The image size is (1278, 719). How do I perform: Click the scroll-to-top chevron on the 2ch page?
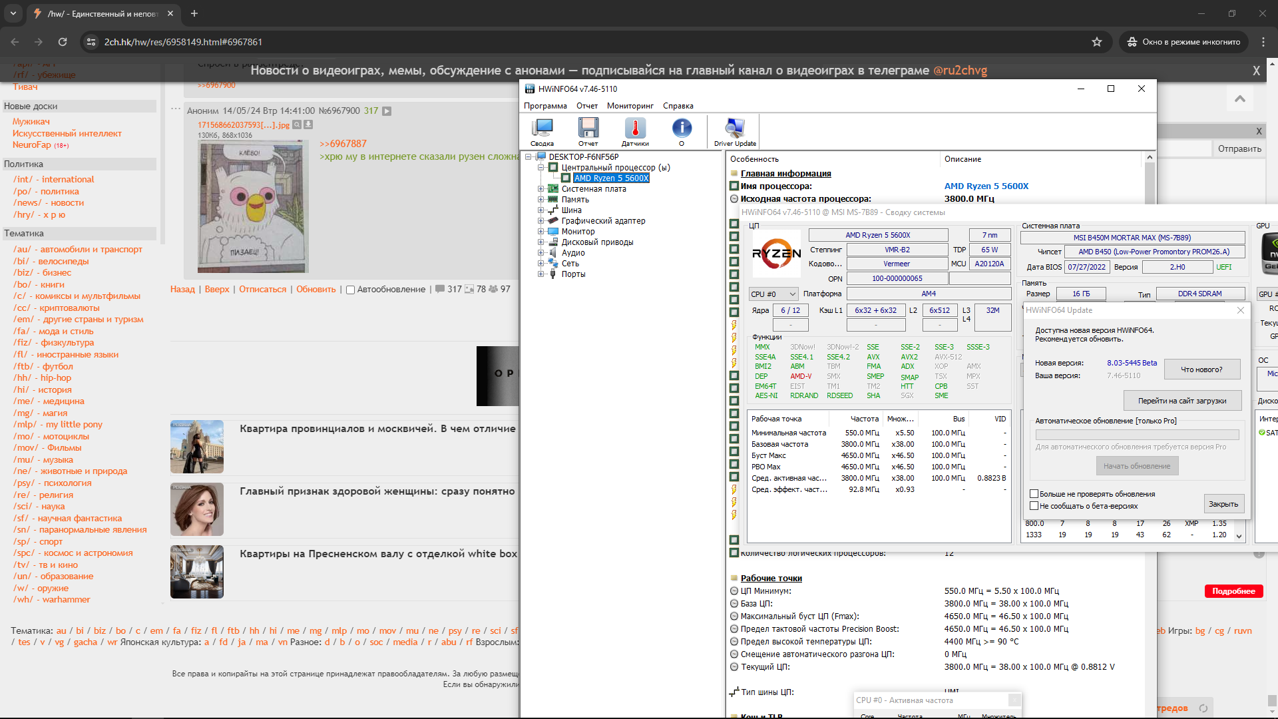click(1240, 99)
